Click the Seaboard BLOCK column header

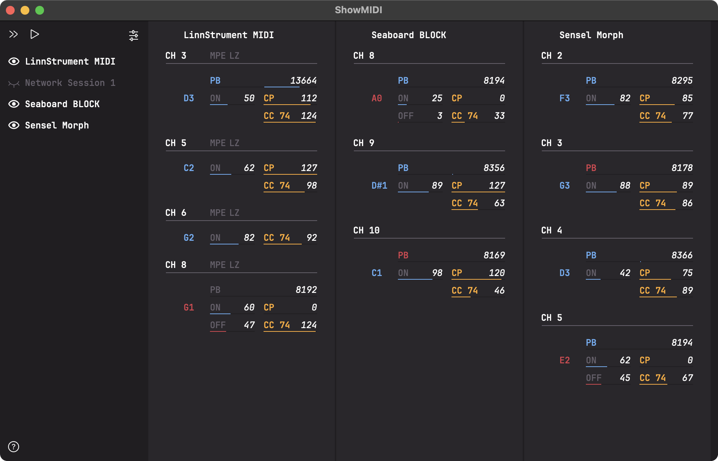click(x=409, y=35)
